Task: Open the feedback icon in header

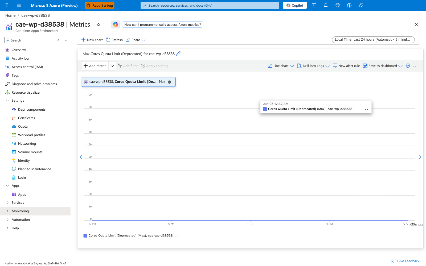Action: pyautogui.click(x=361, y=5)
